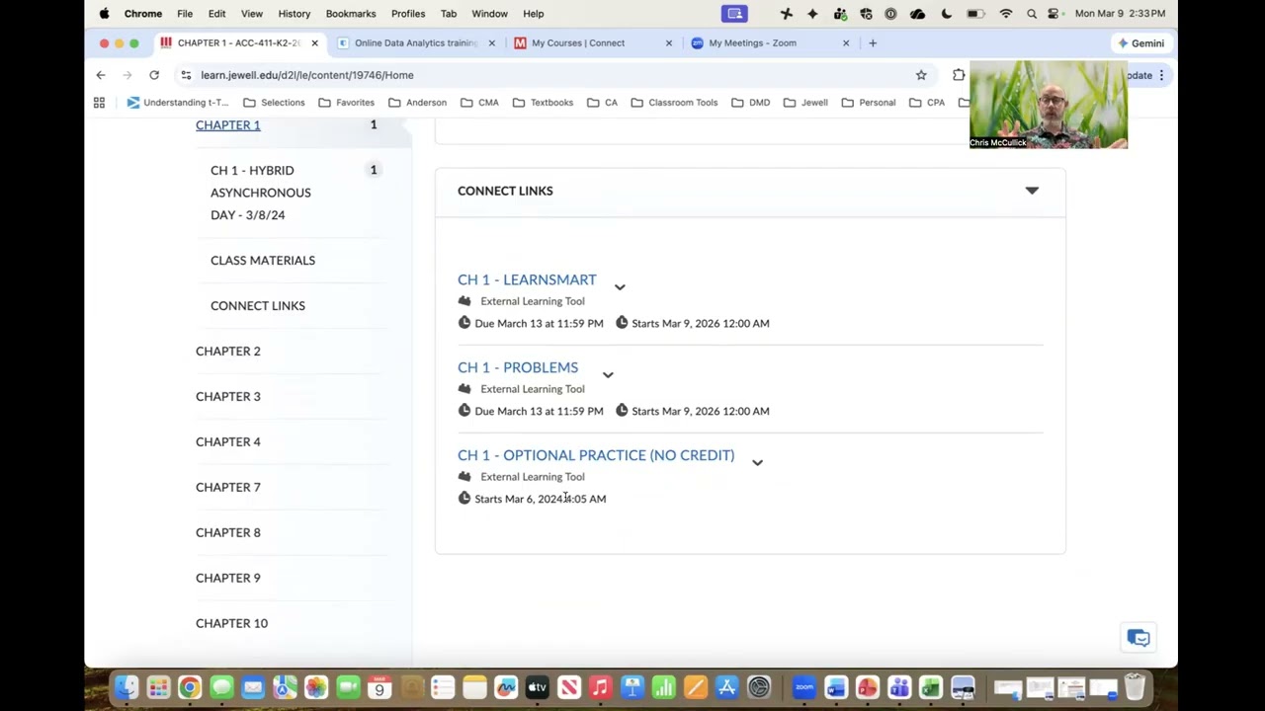Expand the CH 1 - LEARNSMART dropdown chevron
Image resolution: width=1265 pixels, height=711 pixels.
click(620, 287)
